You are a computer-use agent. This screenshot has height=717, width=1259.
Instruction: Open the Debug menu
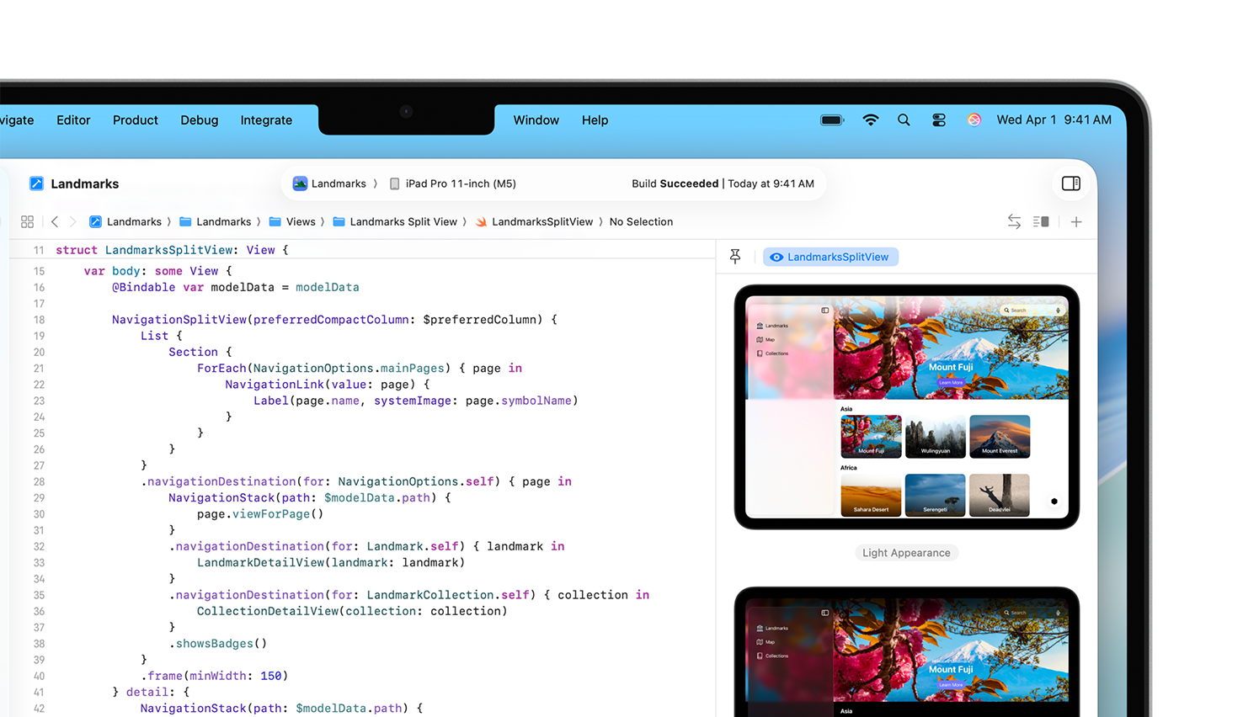click(199, 120)
